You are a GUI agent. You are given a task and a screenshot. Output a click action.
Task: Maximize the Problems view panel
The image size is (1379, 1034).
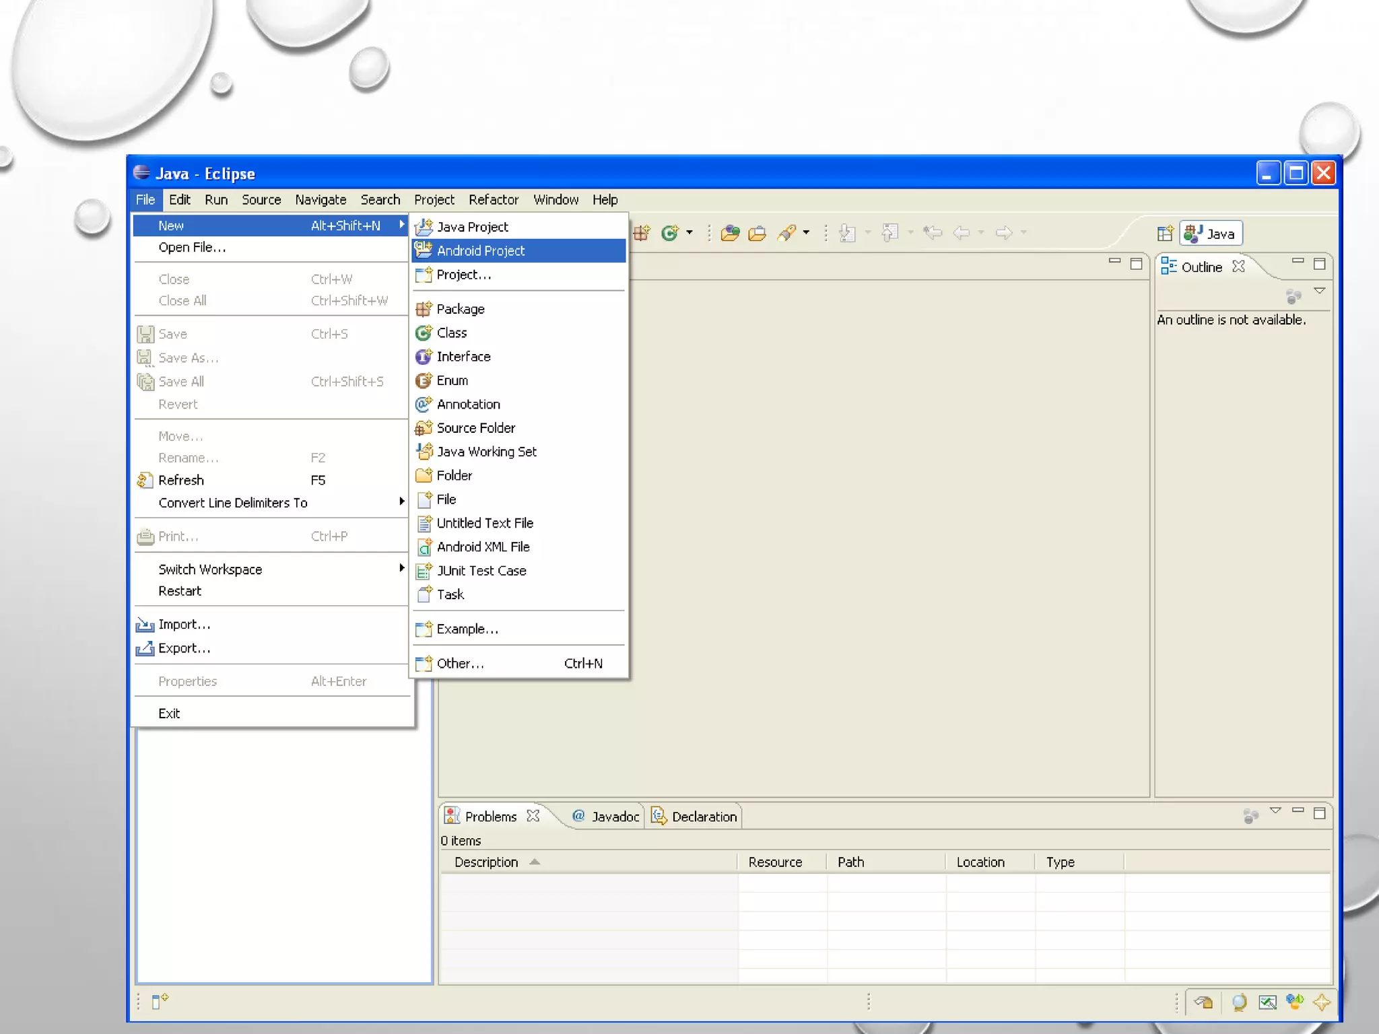[1320, 813]
